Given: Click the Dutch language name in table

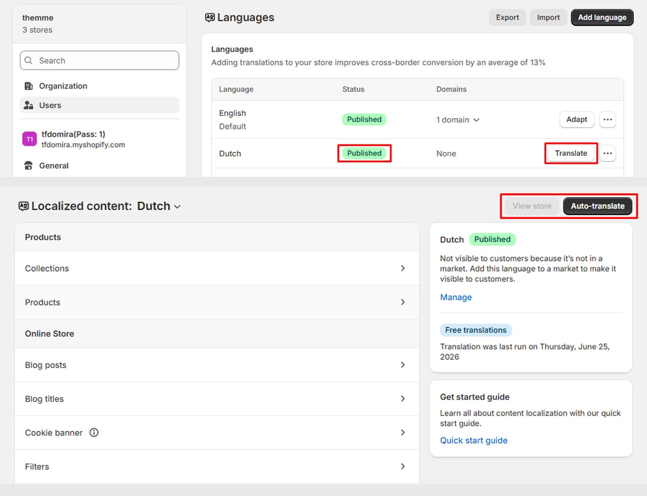Looking at the screenshot, I should pyautogui.click(x=230, y=154).
